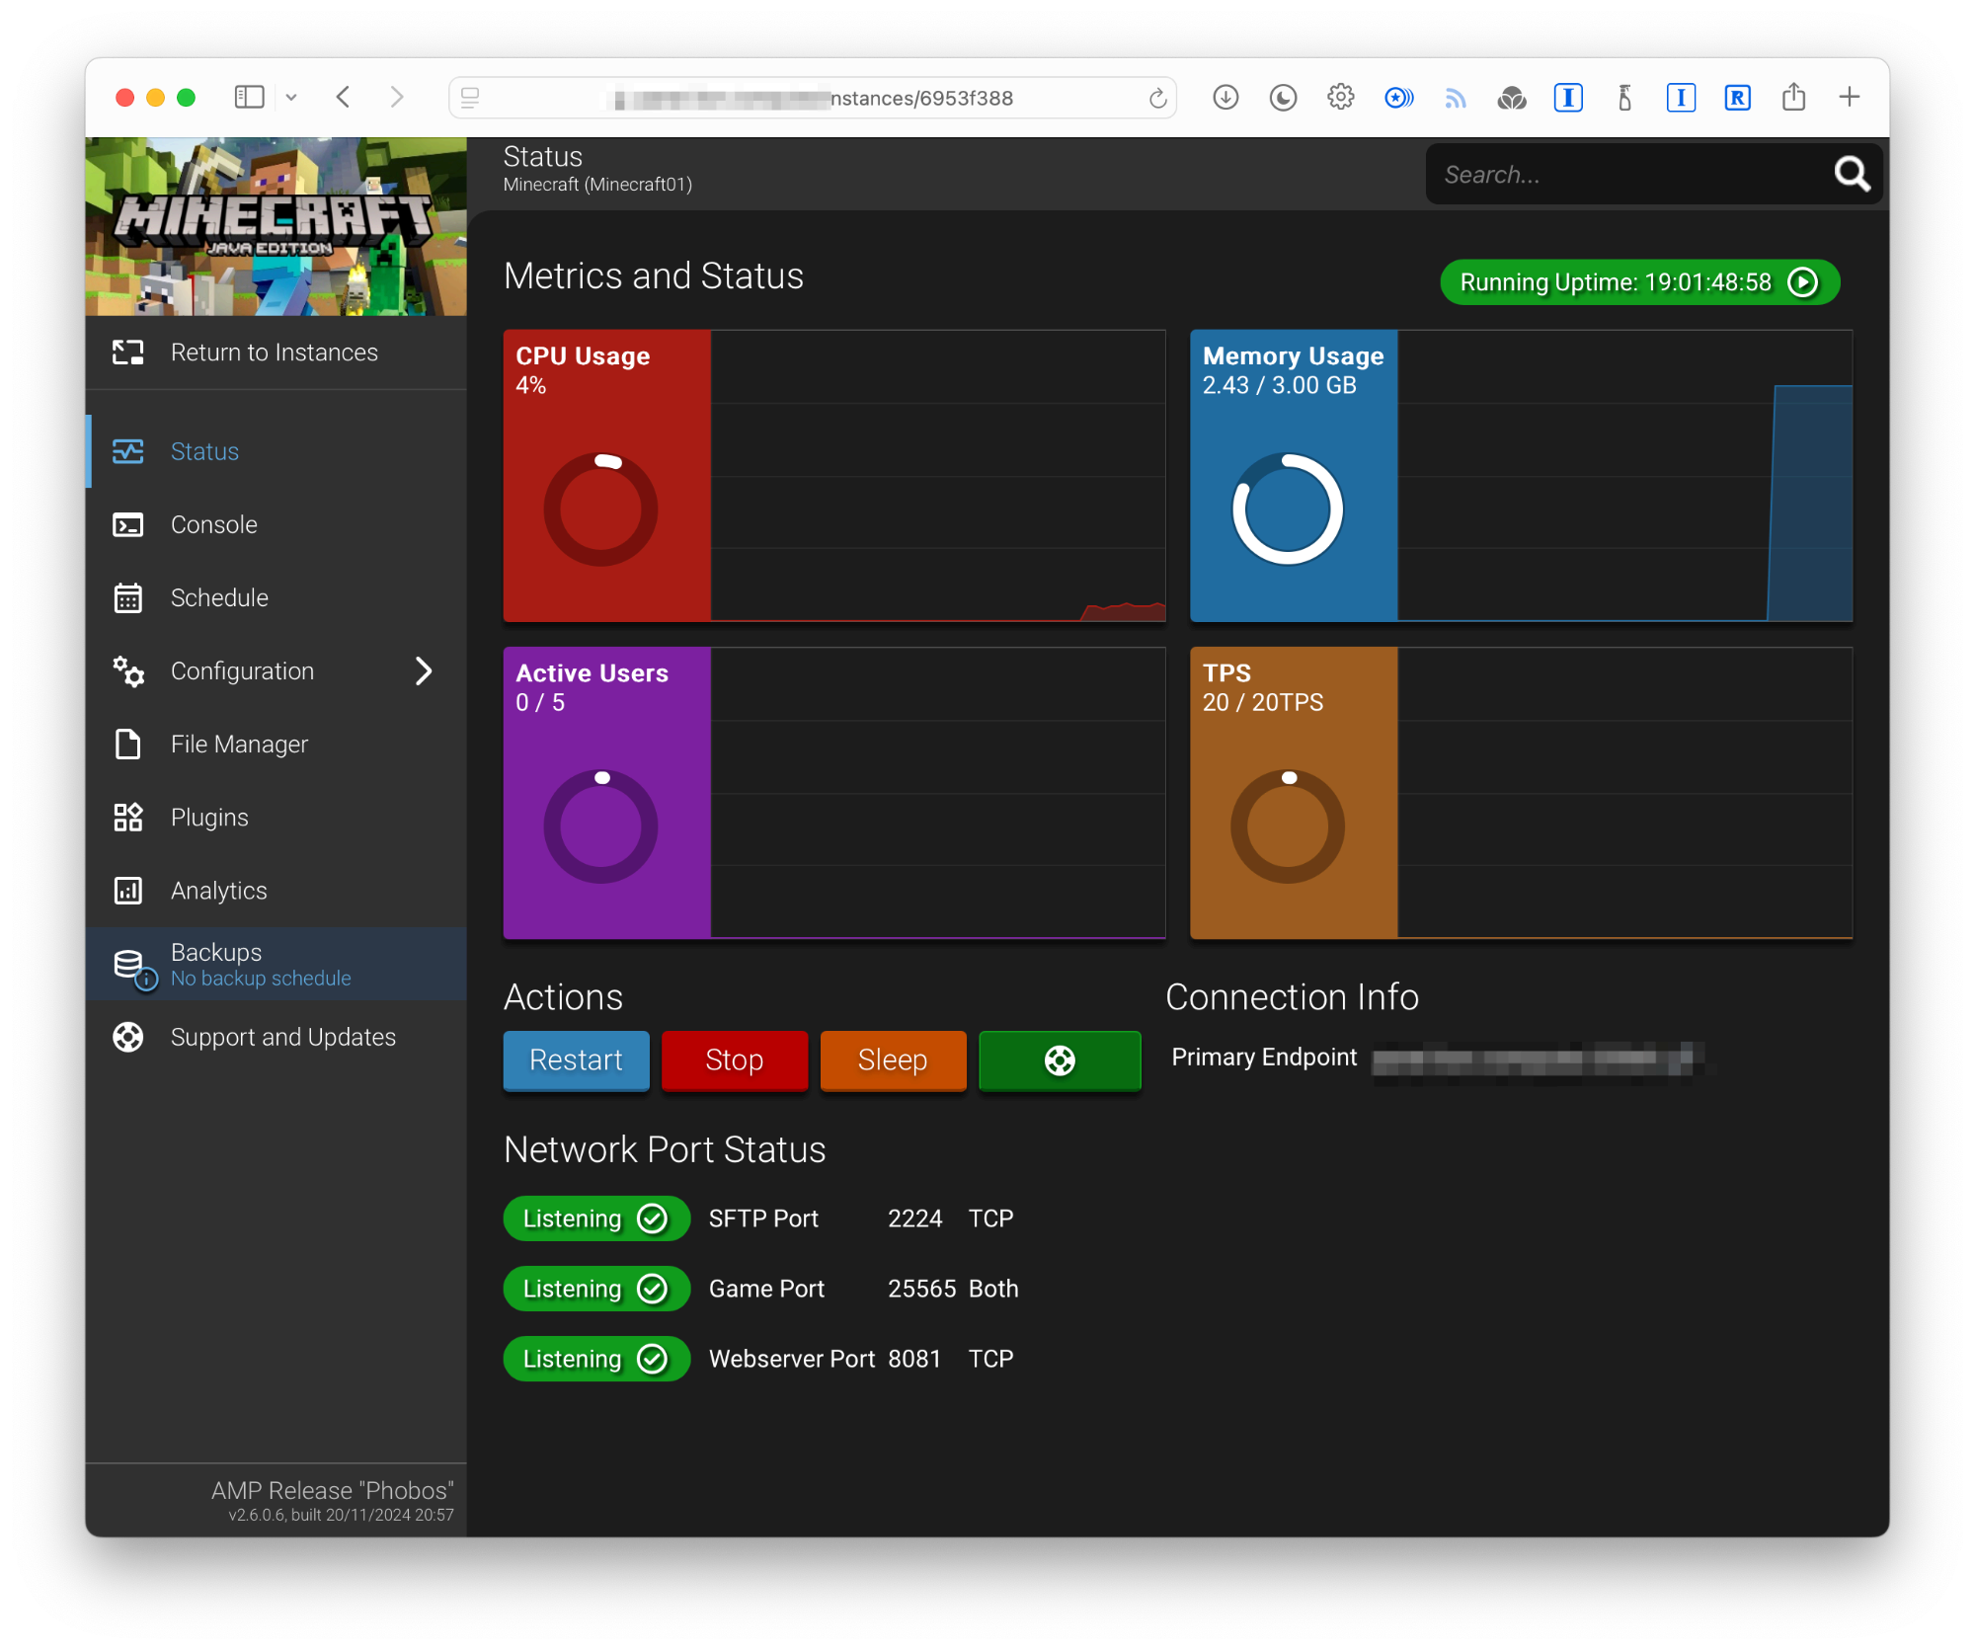Click the orange Sleep button
Image resolution: width=1975 pixels, height=1650 pixels.
pyautogui.click(x=892, y=1061)
